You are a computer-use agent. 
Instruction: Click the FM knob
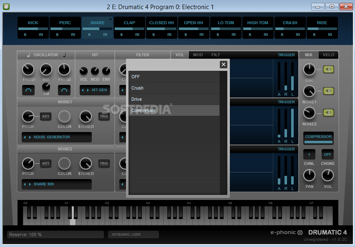46,86
